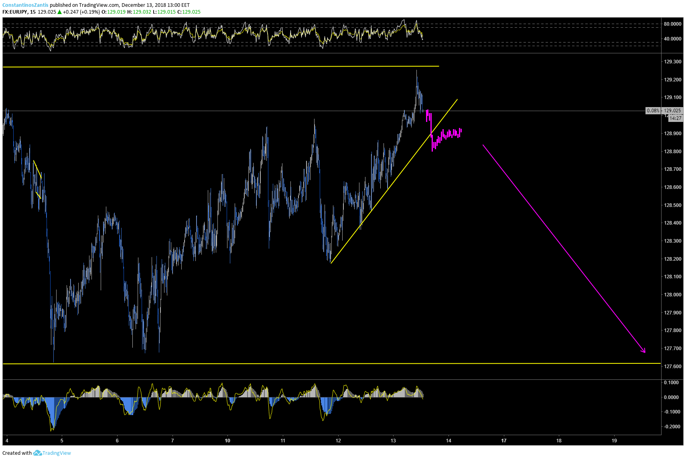Click the 127.600 price axis label

(672, 367)
